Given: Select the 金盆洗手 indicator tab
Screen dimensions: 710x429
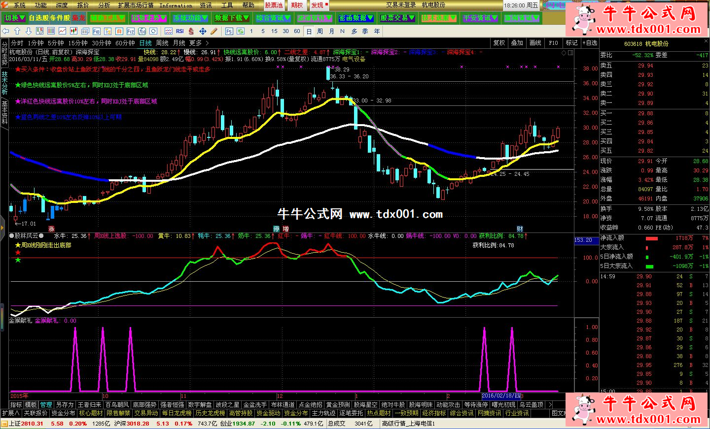Looking at the screenshot, I should click(x=255, y=405).
